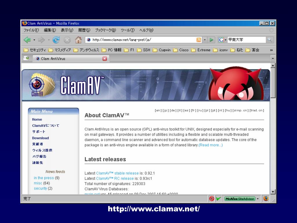Go to the Home page icon
Viewport: 297px width, 223px height.
(78, 40)
